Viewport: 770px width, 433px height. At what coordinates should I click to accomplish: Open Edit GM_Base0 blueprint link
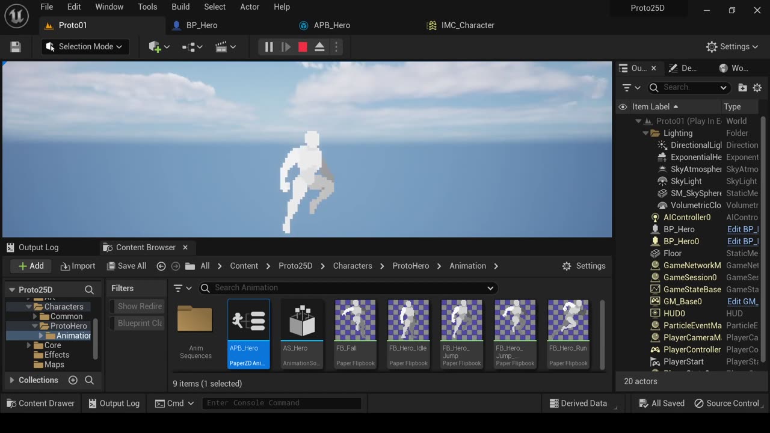743,301
